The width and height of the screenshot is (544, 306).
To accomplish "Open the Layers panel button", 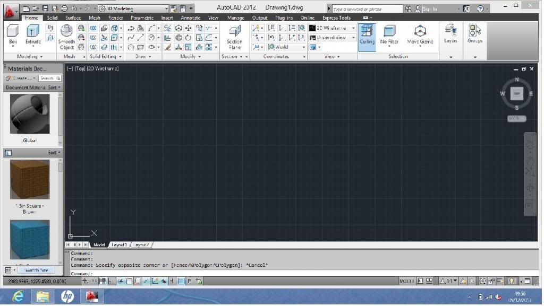I will coord(450,34).
